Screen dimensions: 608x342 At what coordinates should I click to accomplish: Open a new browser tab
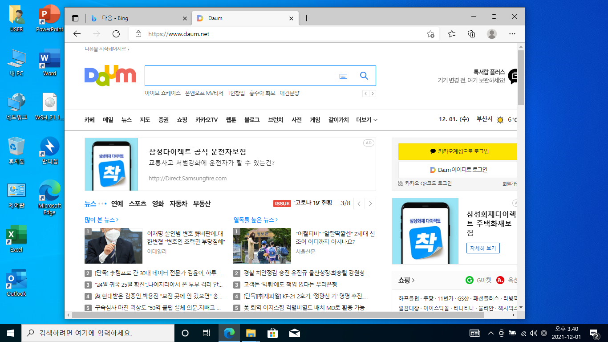306,18
